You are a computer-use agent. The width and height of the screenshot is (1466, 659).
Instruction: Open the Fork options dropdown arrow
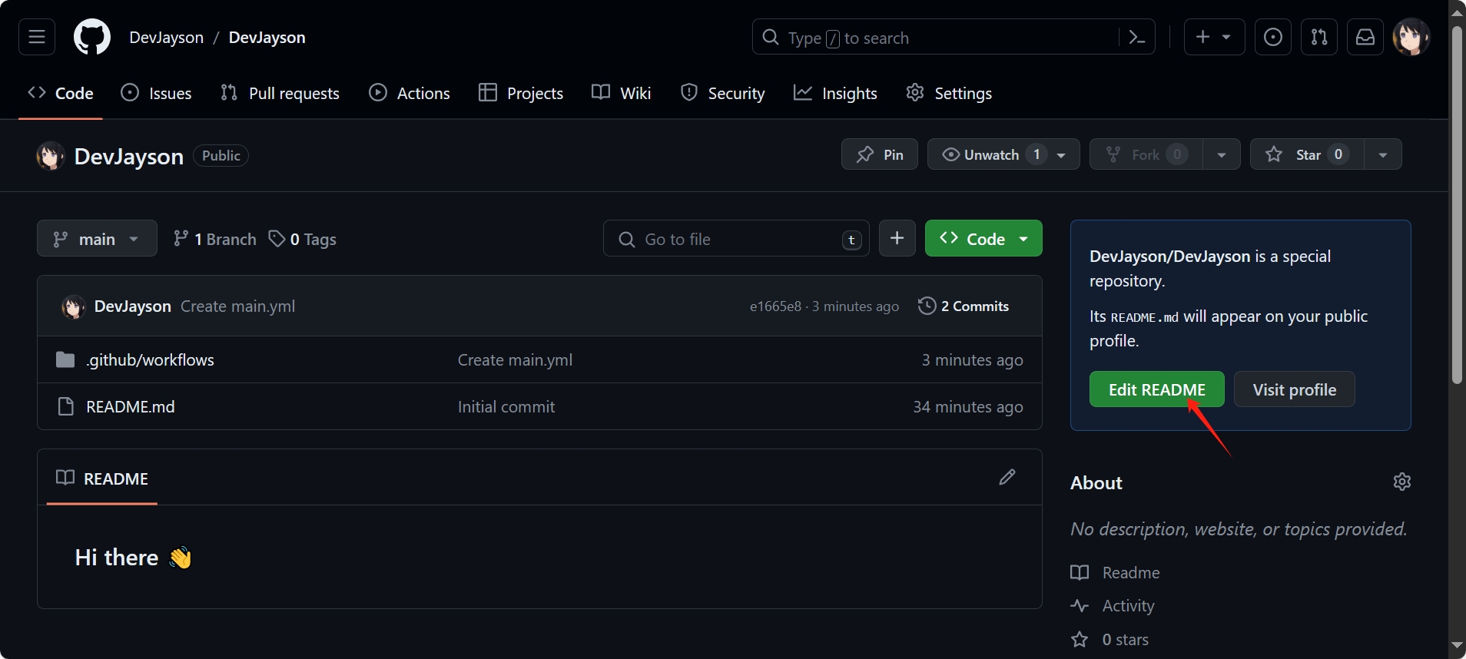point(1222,154)
